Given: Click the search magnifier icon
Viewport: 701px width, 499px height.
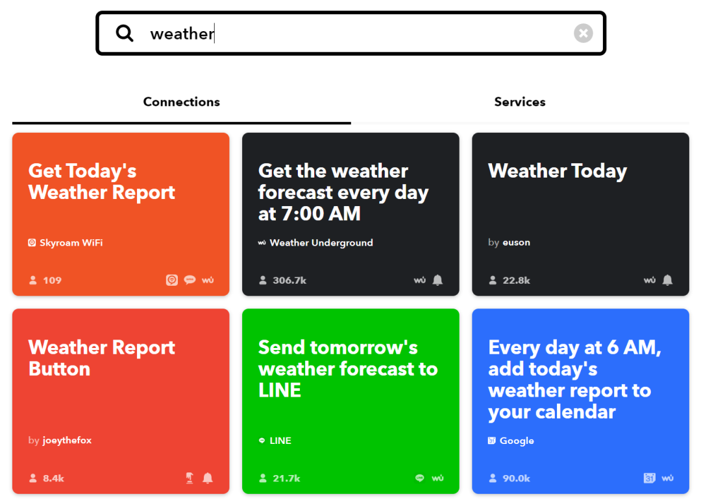Looking at the screenshot, I should (x=125, y=33).
